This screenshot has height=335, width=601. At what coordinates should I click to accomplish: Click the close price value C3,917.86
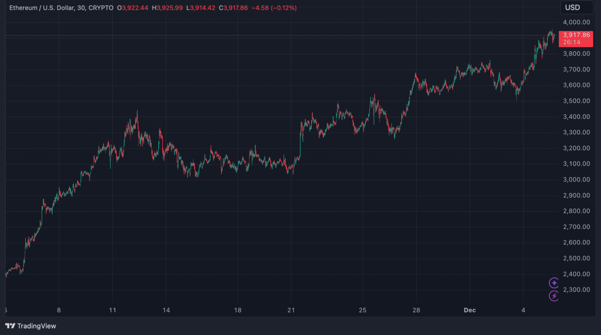click(x=233, y=8)
